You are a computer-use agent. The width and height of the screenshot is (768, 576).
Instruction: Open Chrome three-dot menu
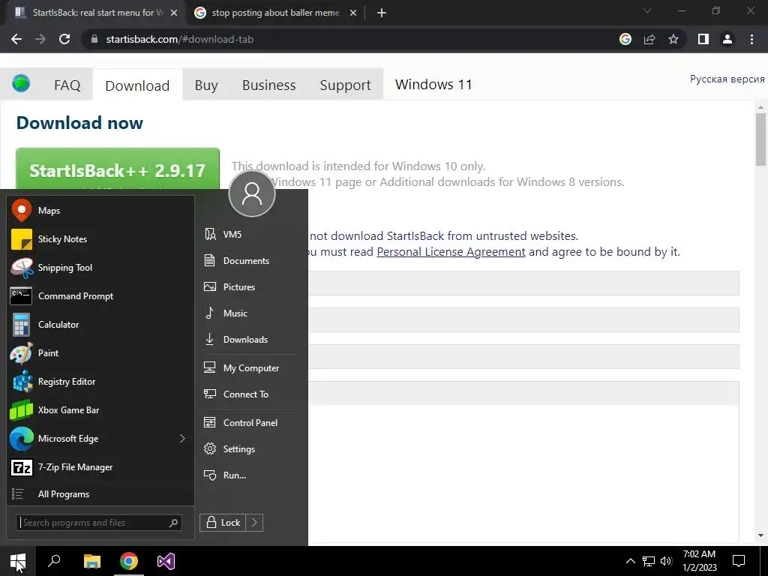(751, 39)
